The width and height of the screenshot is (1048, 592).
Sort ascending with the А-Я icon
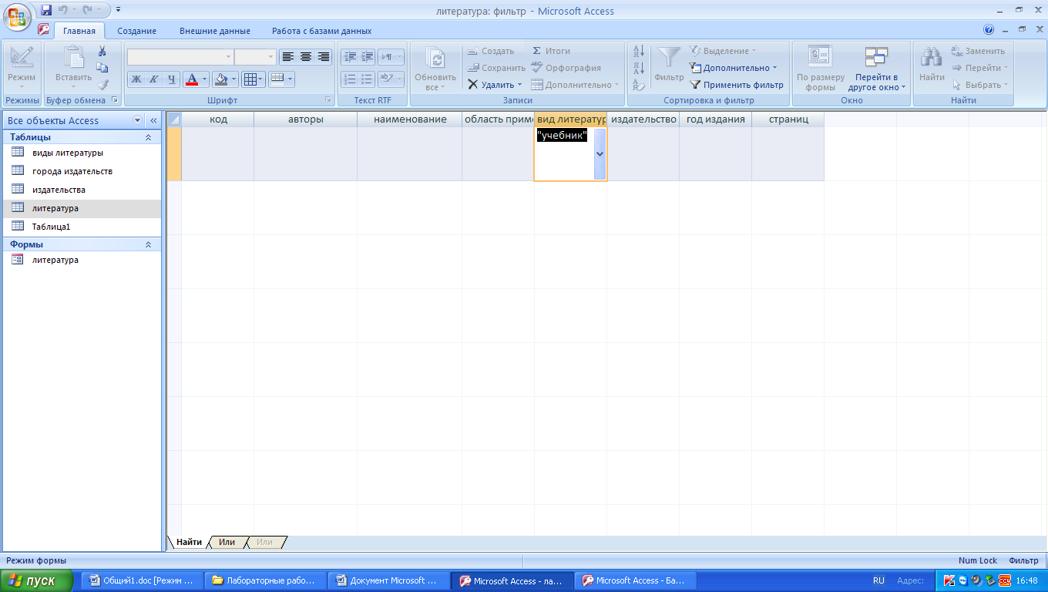[638, 51]
